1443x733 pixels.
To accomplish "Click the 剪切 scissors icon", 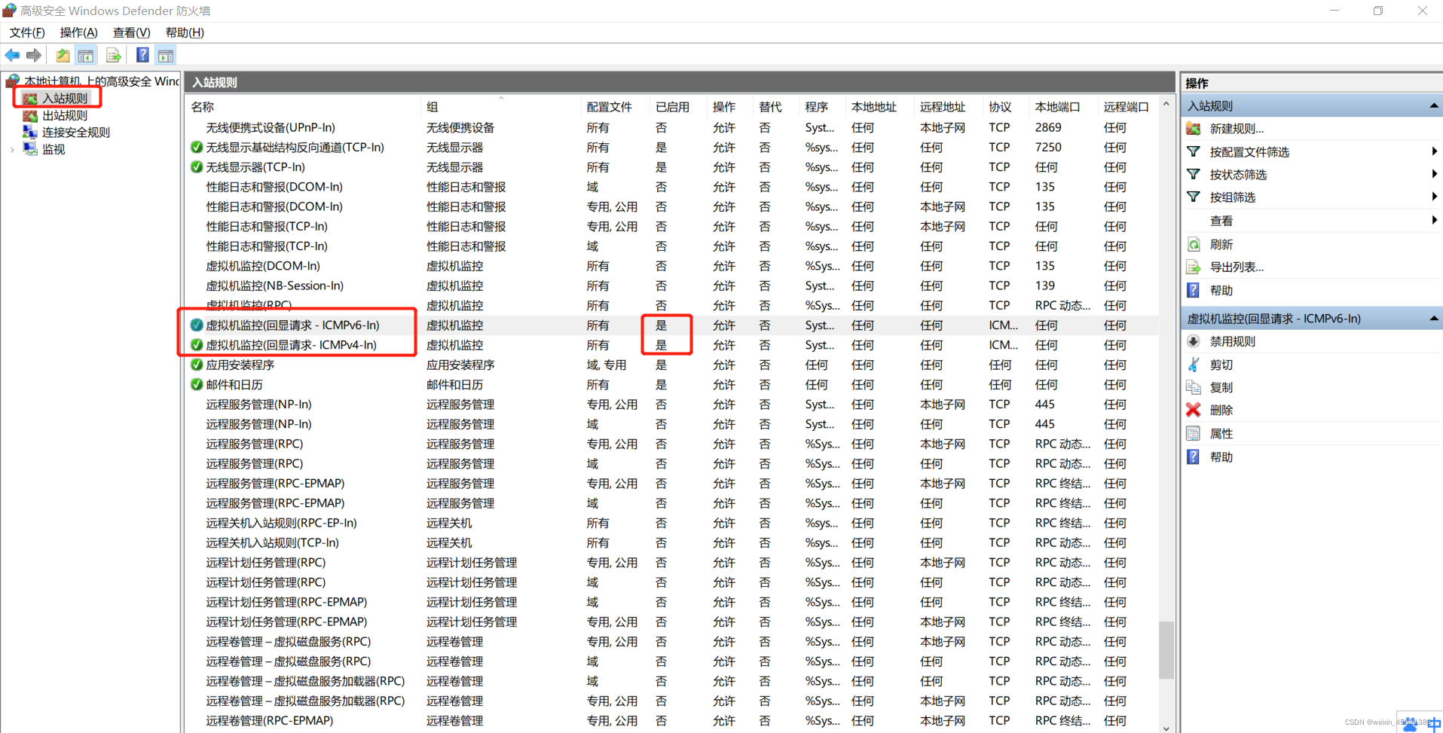I will (x=1194, y=365).
